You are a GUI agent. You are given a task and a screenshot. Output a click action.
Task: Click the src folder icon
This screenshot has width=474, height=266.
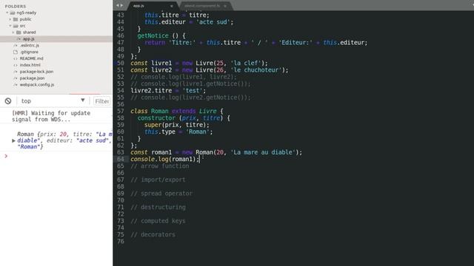point(16,26)
